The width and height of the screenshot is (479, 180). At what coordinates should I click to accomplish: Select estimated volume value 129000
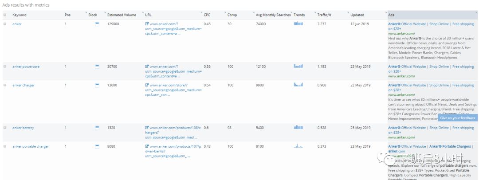pos(114,24)
